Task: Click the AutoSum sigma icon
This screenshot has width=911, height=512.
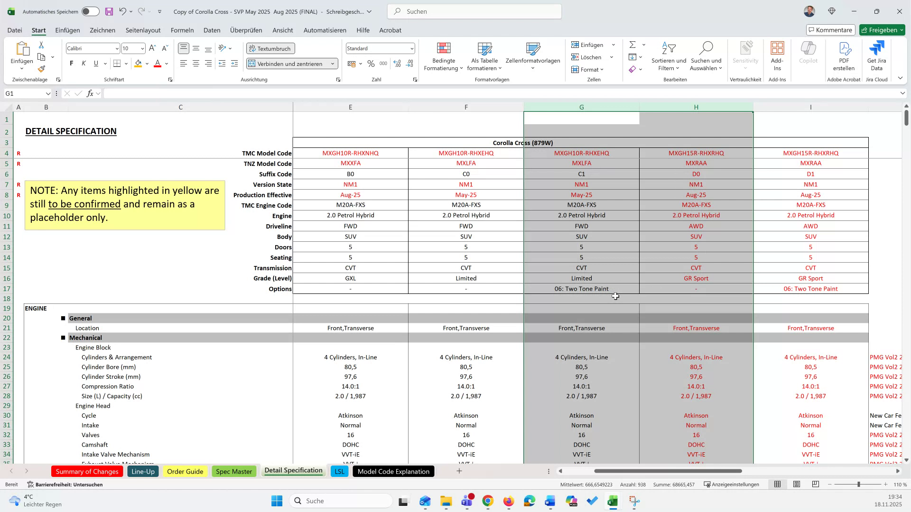Action: coord(633,45)
